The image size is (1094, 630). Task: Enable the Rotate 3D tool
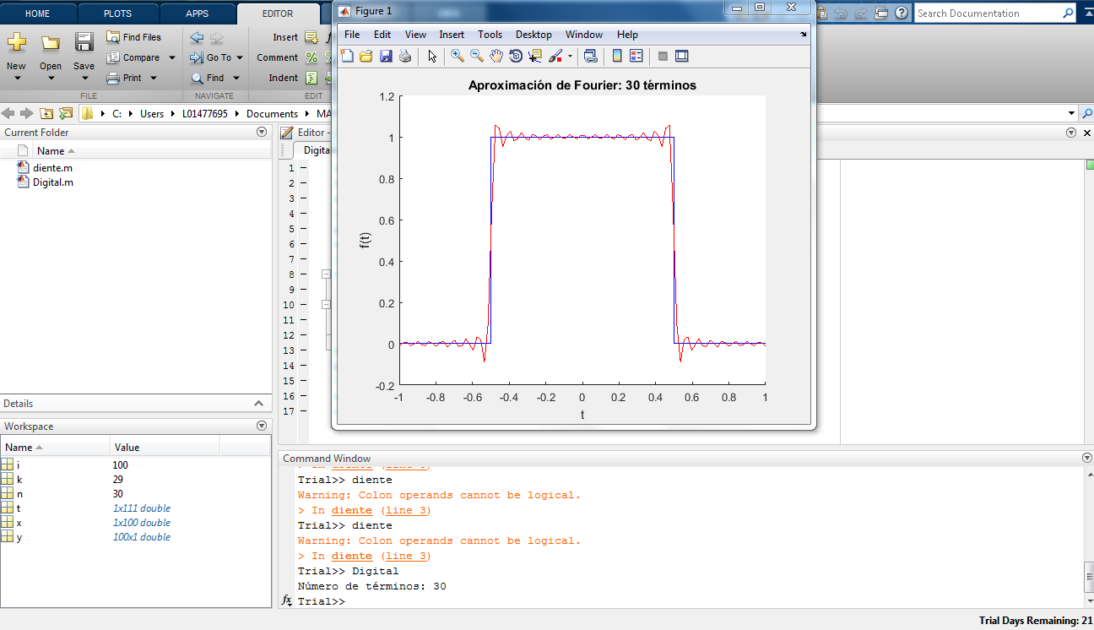point(516,56)
